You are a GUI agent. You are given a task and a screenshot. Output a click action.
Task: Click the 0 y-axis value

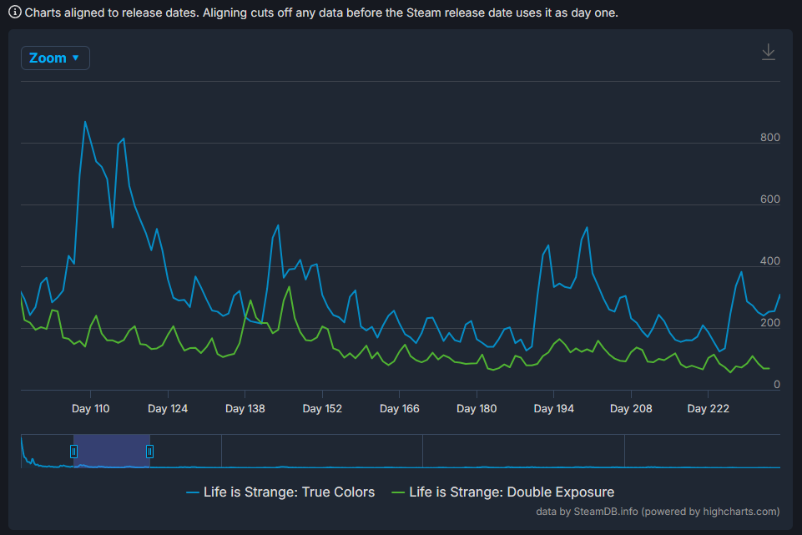(x=777, y=385)
